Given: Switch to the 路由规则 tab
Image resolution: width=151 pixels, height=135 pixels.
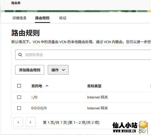Looking at the screenshot, I should click(x=42, y=18).
